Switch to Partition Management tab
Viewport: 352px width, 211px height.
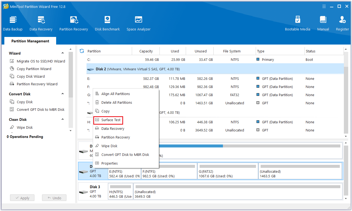coord(30,41)
